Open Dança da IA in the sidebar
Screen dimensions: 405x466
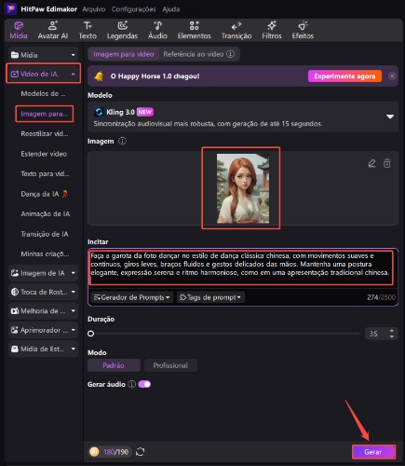(x=45, y=194)
